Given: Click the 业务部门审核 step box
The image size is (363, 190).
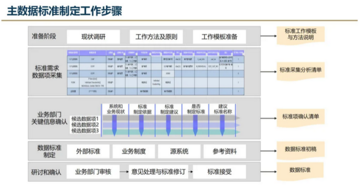Looking at the screenshot, I should tap(93, 172).
